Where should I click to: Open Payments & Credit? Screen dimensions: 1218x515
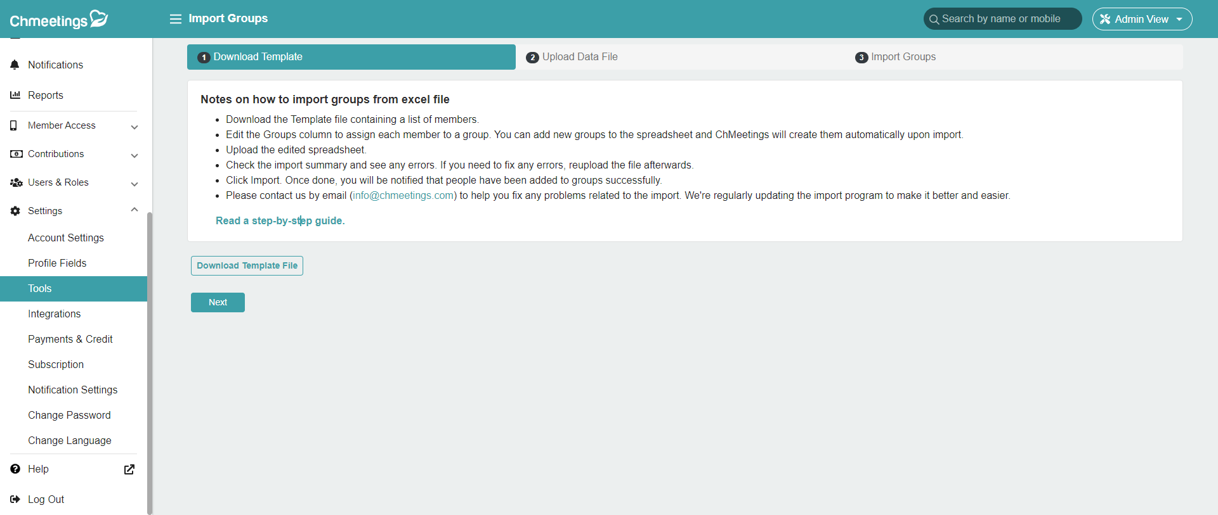(70, 339)
